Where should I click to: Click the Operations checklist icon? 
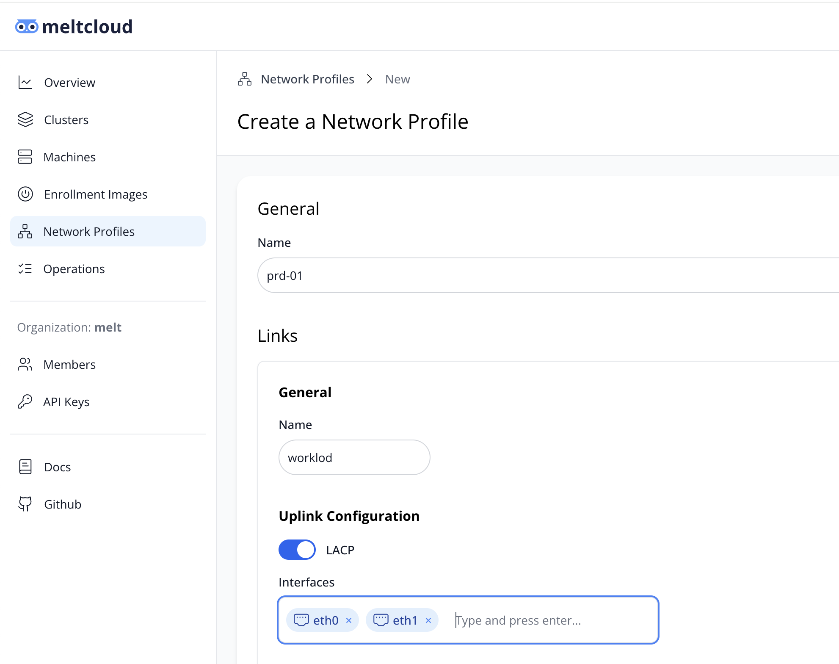25,269
